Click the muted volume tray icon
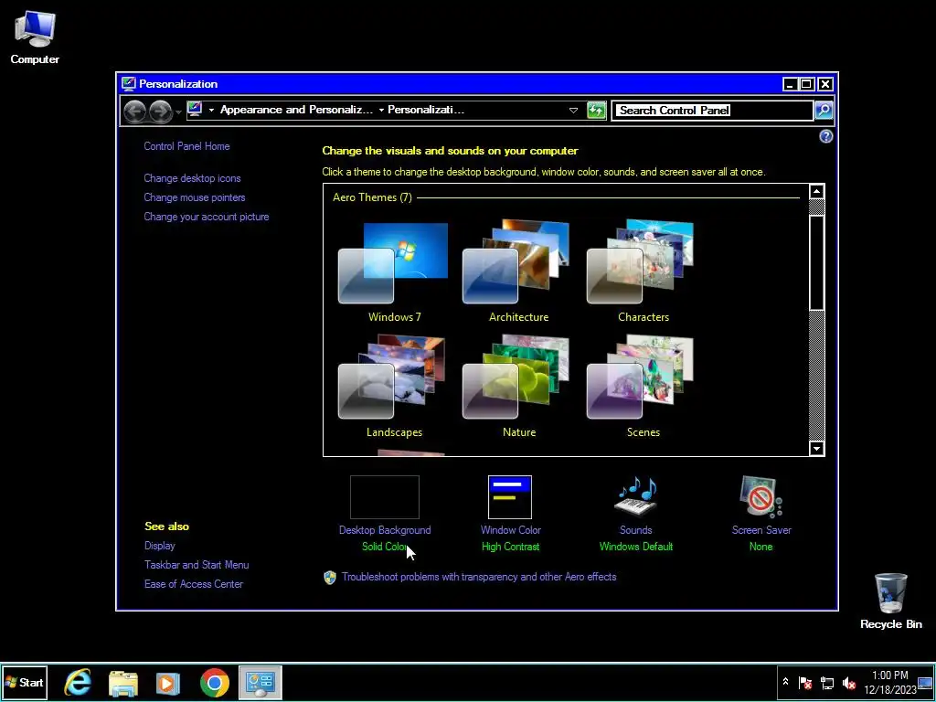936x702 pixels. tap(848, 682)
